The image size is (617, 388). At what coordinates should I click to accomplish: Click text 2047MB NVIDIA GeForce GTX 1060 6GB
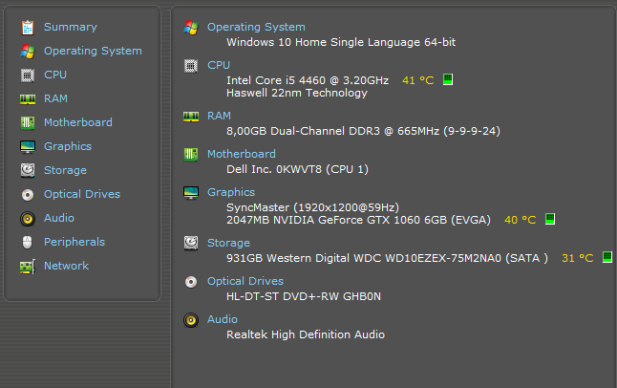click(337, 220)
